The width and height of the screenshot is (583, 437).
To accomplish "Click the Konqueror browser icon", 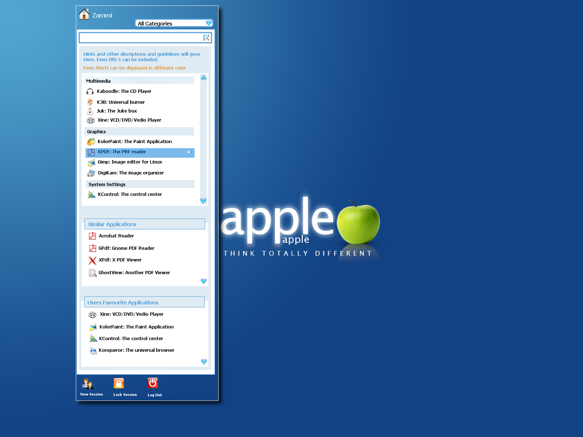I will click(93, 351).
